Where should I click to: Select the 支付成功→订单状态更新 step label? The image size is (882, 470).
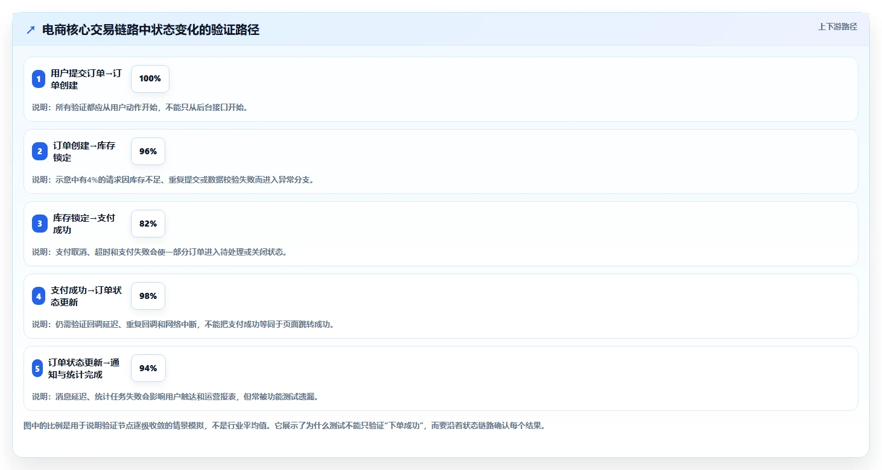pos(86,296)
